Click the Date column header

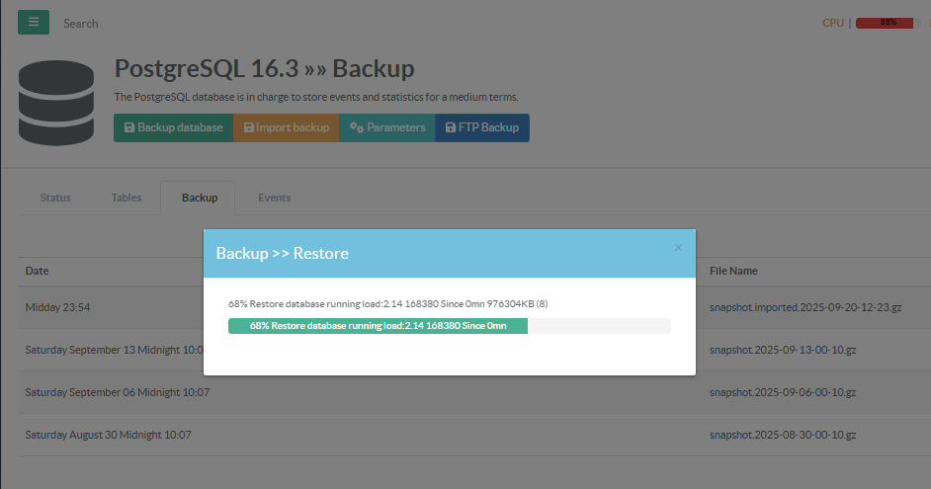37,271
